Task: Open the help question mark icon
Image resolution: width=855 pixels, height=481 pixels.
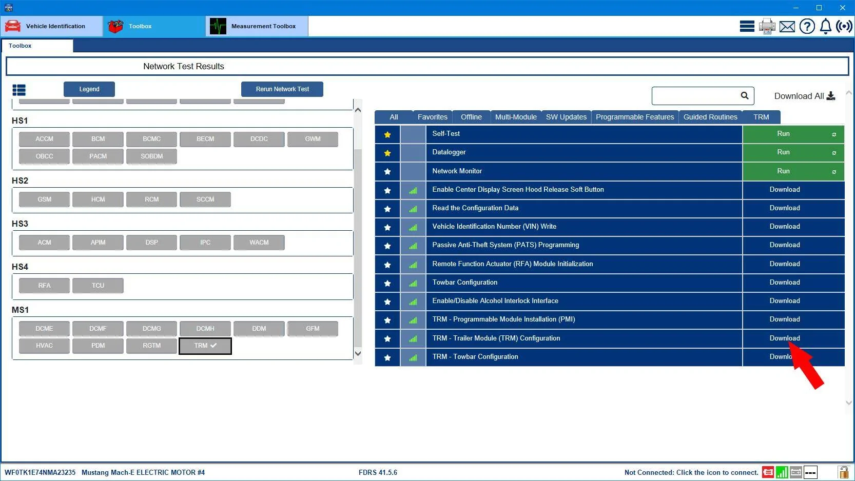Action: coord(807,26)
